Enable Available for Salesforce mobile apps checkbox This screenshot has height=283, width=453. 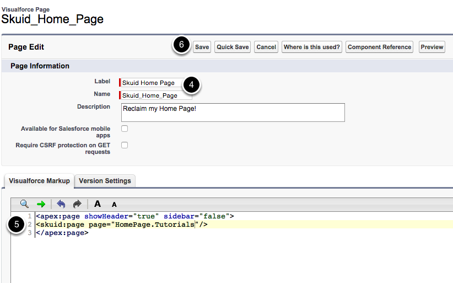pos(125,129)
